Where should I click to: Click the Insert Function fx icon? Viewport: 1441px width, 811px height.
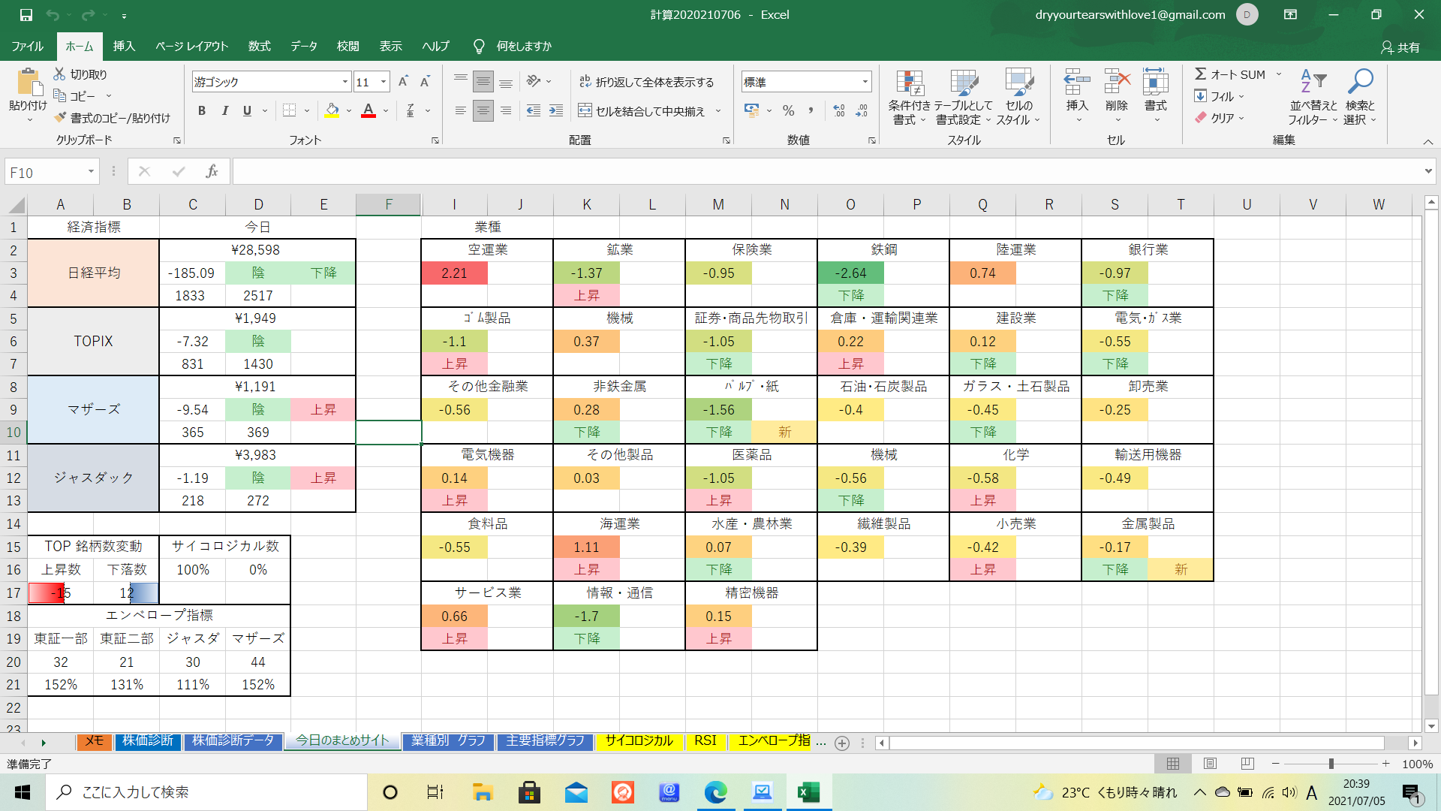(x=212, y=172)
